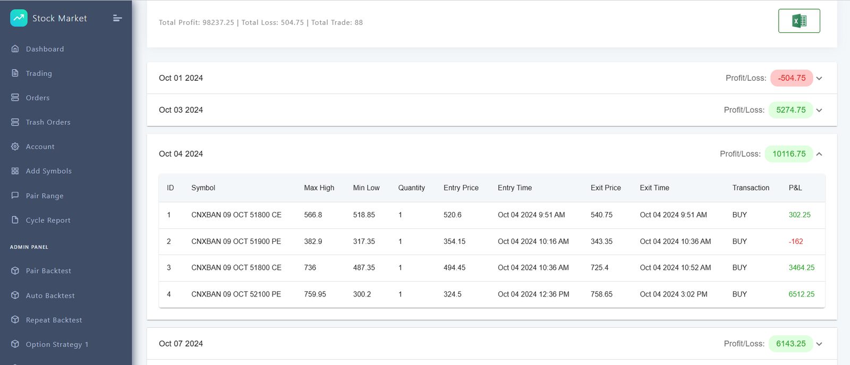Select row CNXBAN 09 OCT 52100 PE
Screen dimensions: 850x365
click(492, 294)
